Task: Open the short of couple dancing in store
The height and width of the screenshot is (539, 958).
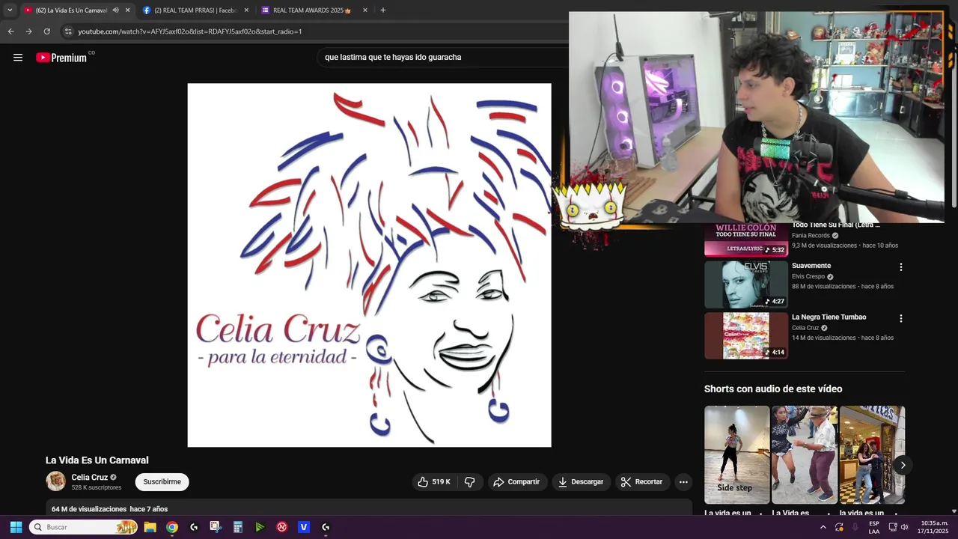Action: pyautogui.click(x=872, y=454)
